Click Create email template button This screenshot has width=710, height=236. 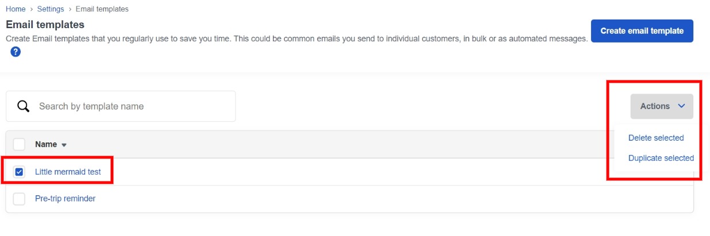point(642,31)
